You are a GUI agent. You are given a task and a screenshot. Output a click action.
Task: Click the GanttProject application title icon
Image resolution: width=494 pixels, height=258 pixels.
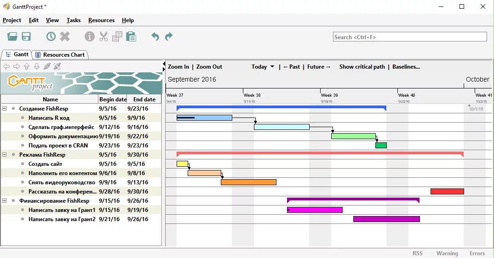pos(6,6)
